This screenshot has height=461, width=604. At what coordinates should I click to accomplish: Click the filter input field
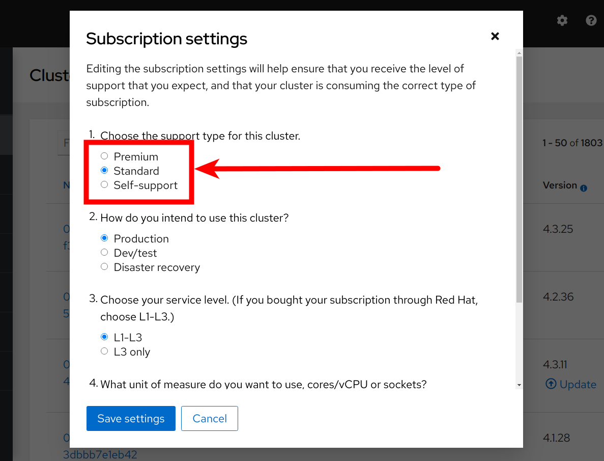pyautogui.click(x=65, y=143)
